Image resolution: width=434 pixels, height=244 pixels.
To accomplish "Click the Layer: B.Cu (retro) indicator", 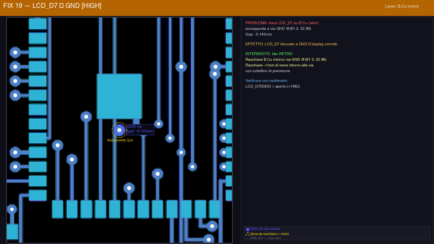I will (402, 6).
